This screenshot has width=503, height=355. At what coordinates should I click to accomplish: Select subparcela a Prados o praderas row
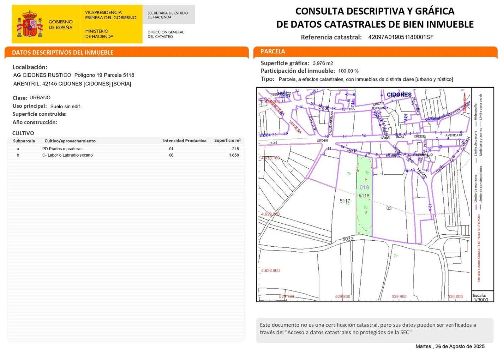(126, 149)
